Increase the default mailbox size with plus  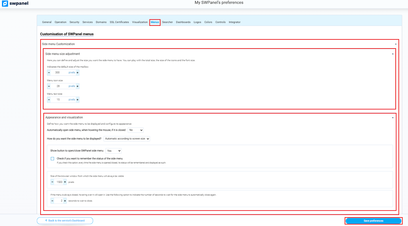(78, 73)
